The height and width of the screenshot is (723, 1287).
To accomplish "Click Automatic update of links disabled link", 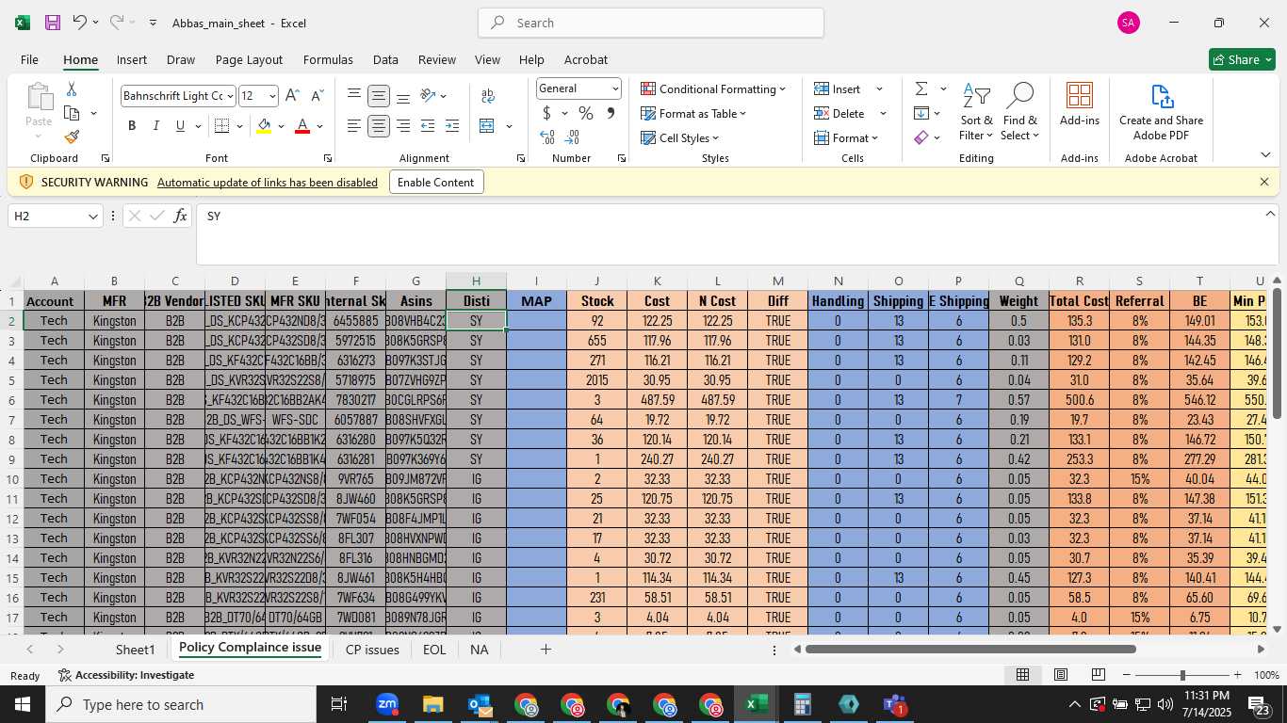I will 268,182.
